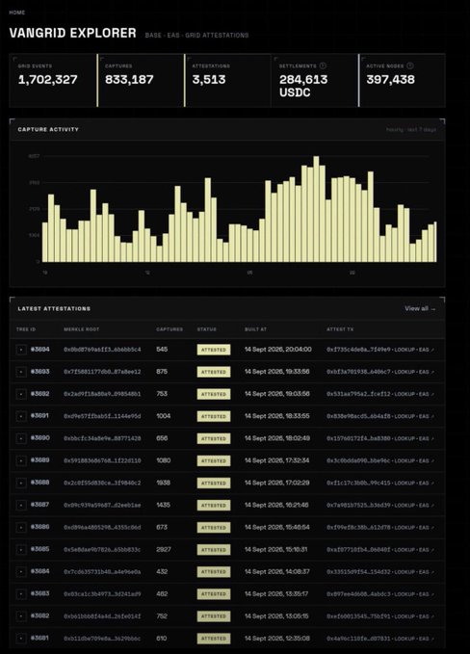The height and width of the screenshot is (654, 470).
Task: Click Settlements value 284,613 USDC
Action: (x=303, y=86)
